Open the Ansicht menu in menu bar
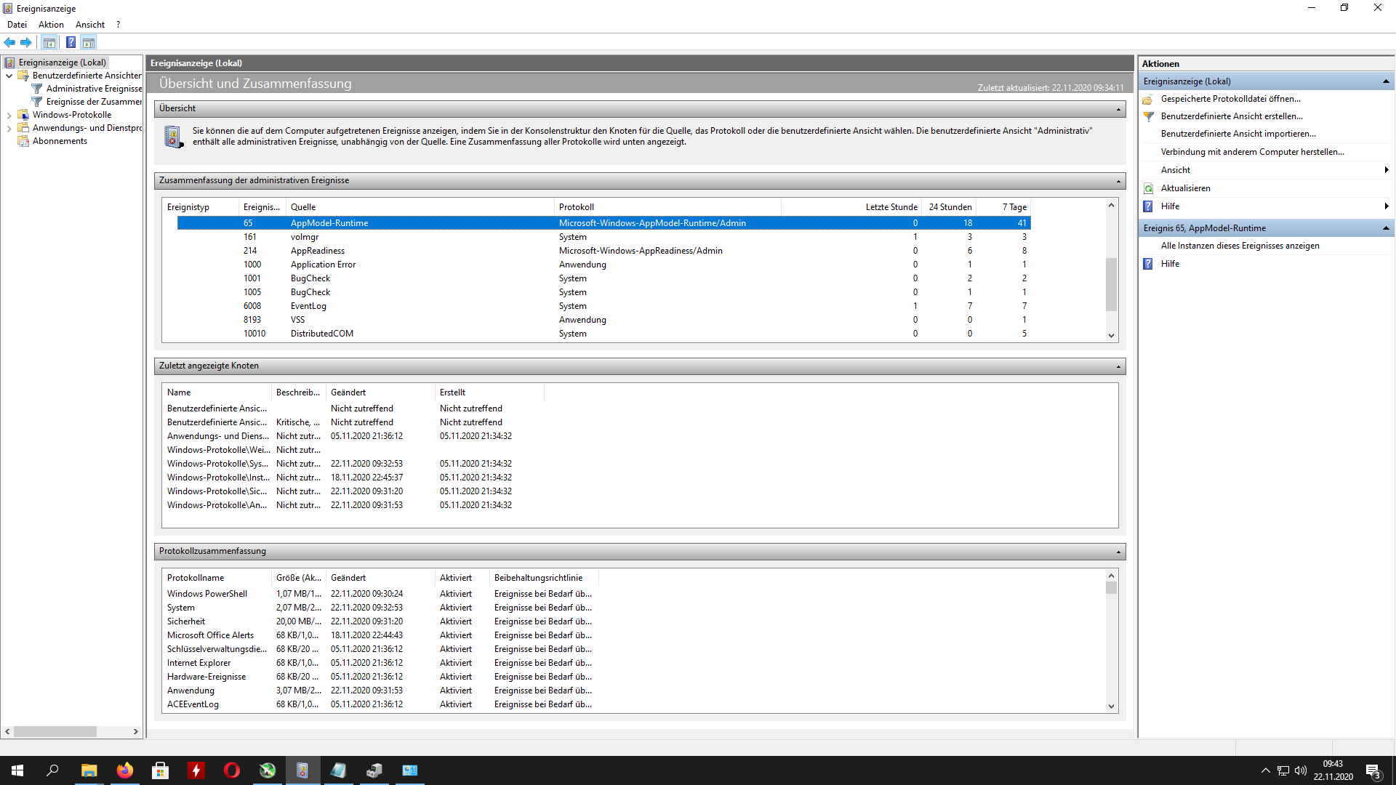 point(90,25)
